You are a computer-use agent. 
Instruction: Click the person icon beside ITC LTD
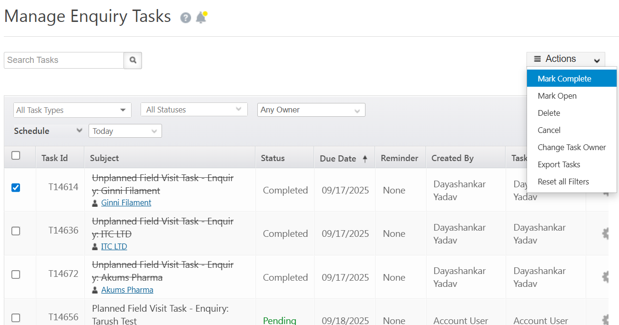pyautogui.click(x=95, y=247)
